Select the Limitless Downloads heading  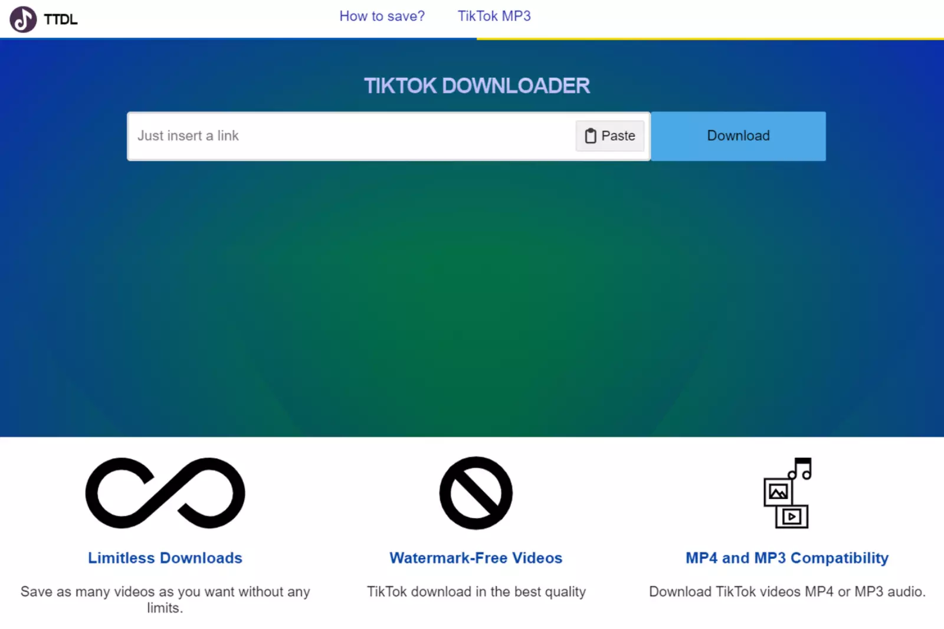[x=165, y=558]
